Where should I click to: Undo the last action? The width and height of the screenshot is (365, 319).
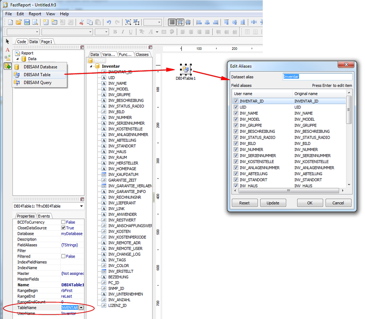[x=109, y=22]
